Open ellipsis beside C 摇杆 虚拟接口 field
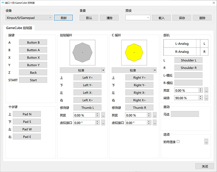The height and width of the screenshot is (172, 217). [x=155, y=123]
